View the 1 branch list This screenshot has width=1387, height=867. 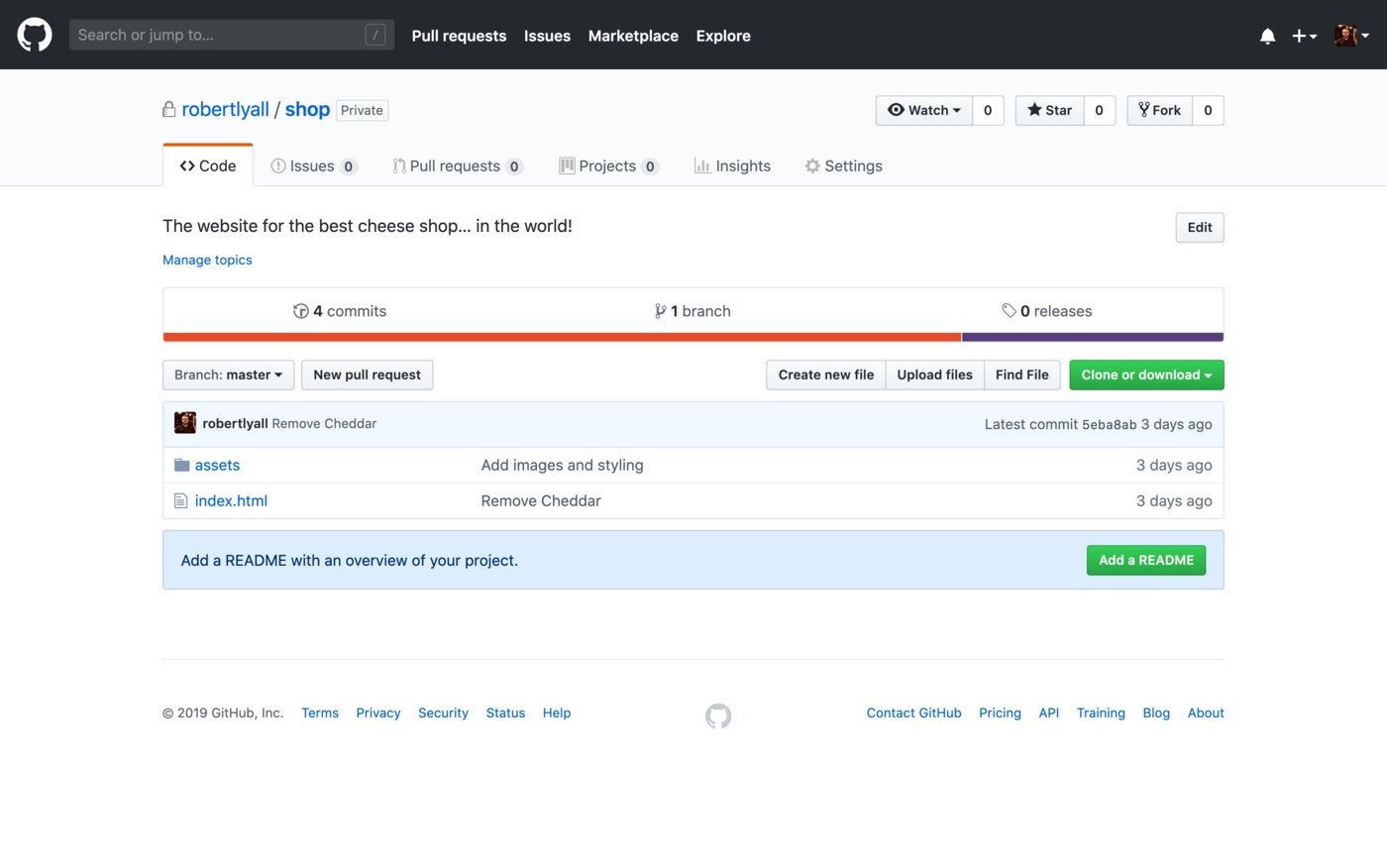click(x=693, y=311)
